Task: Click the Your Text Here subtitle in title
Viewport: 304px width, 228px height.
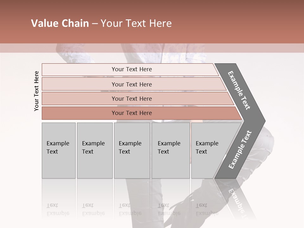Action: [x=136, y=23]
